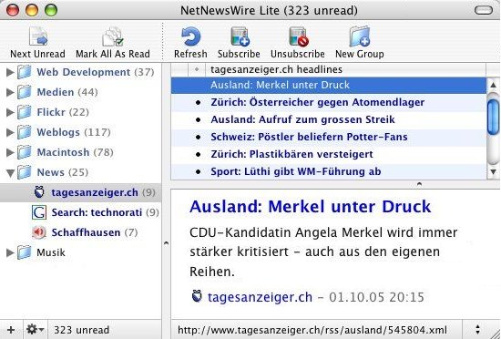This screenshot has height=339, width=501.
Task: Click the Ausland: Merkel unter Druck title link
Action: (x=310, y=206)
